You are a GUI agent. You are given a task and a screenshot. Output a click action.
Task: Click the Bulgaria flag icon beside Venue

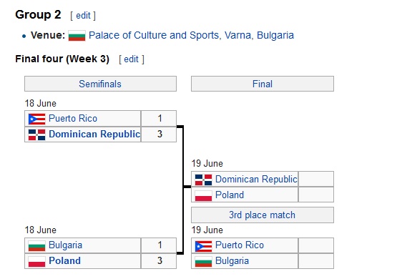click(77, 36)
